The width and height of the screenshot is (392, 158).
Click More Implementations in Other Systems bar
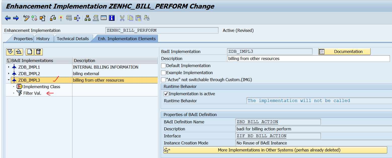(276, 150)
